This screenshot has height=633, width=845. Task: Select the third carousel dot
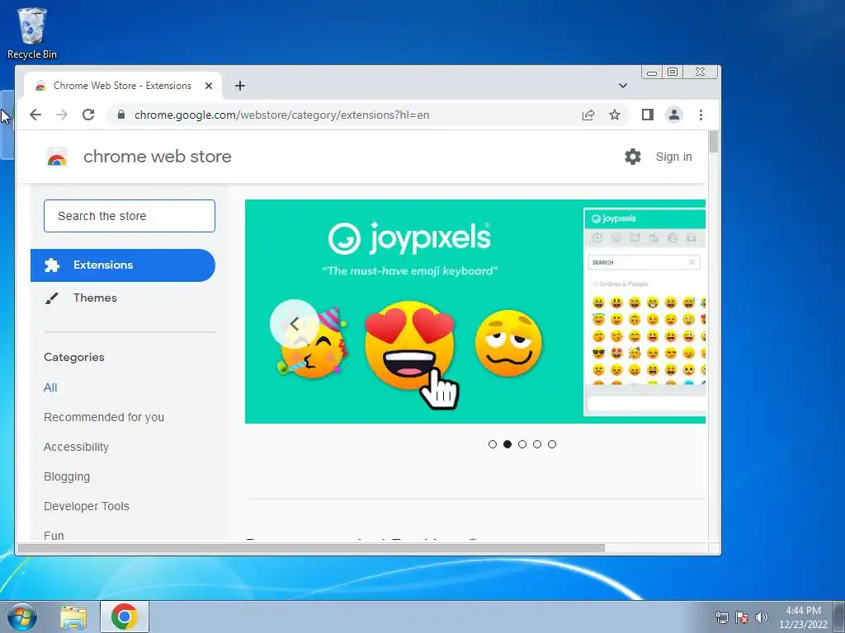522,444
